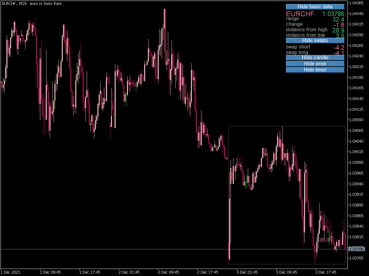The height and width of the screenshot is (276, 369).
Task: Click the range value 32.4
Action: [338, 19]
